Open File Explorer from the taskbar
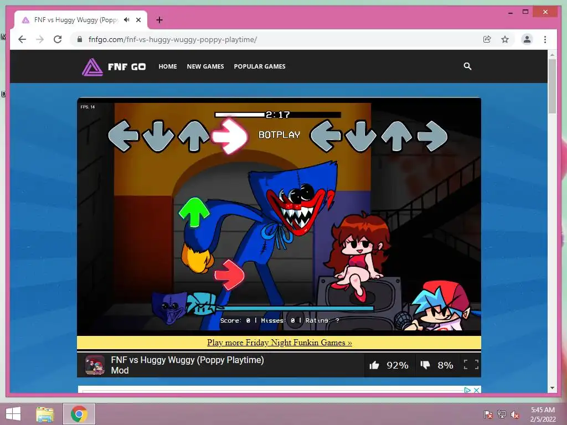This screenshot has height=425, width=567. click(x=45, y=414)
